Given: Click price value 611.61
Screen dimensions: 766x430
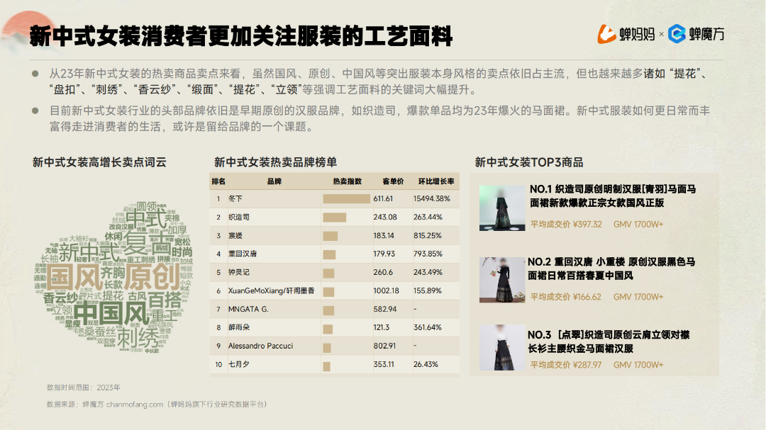Looking at the screenshot, I should [x=383, y=198].
